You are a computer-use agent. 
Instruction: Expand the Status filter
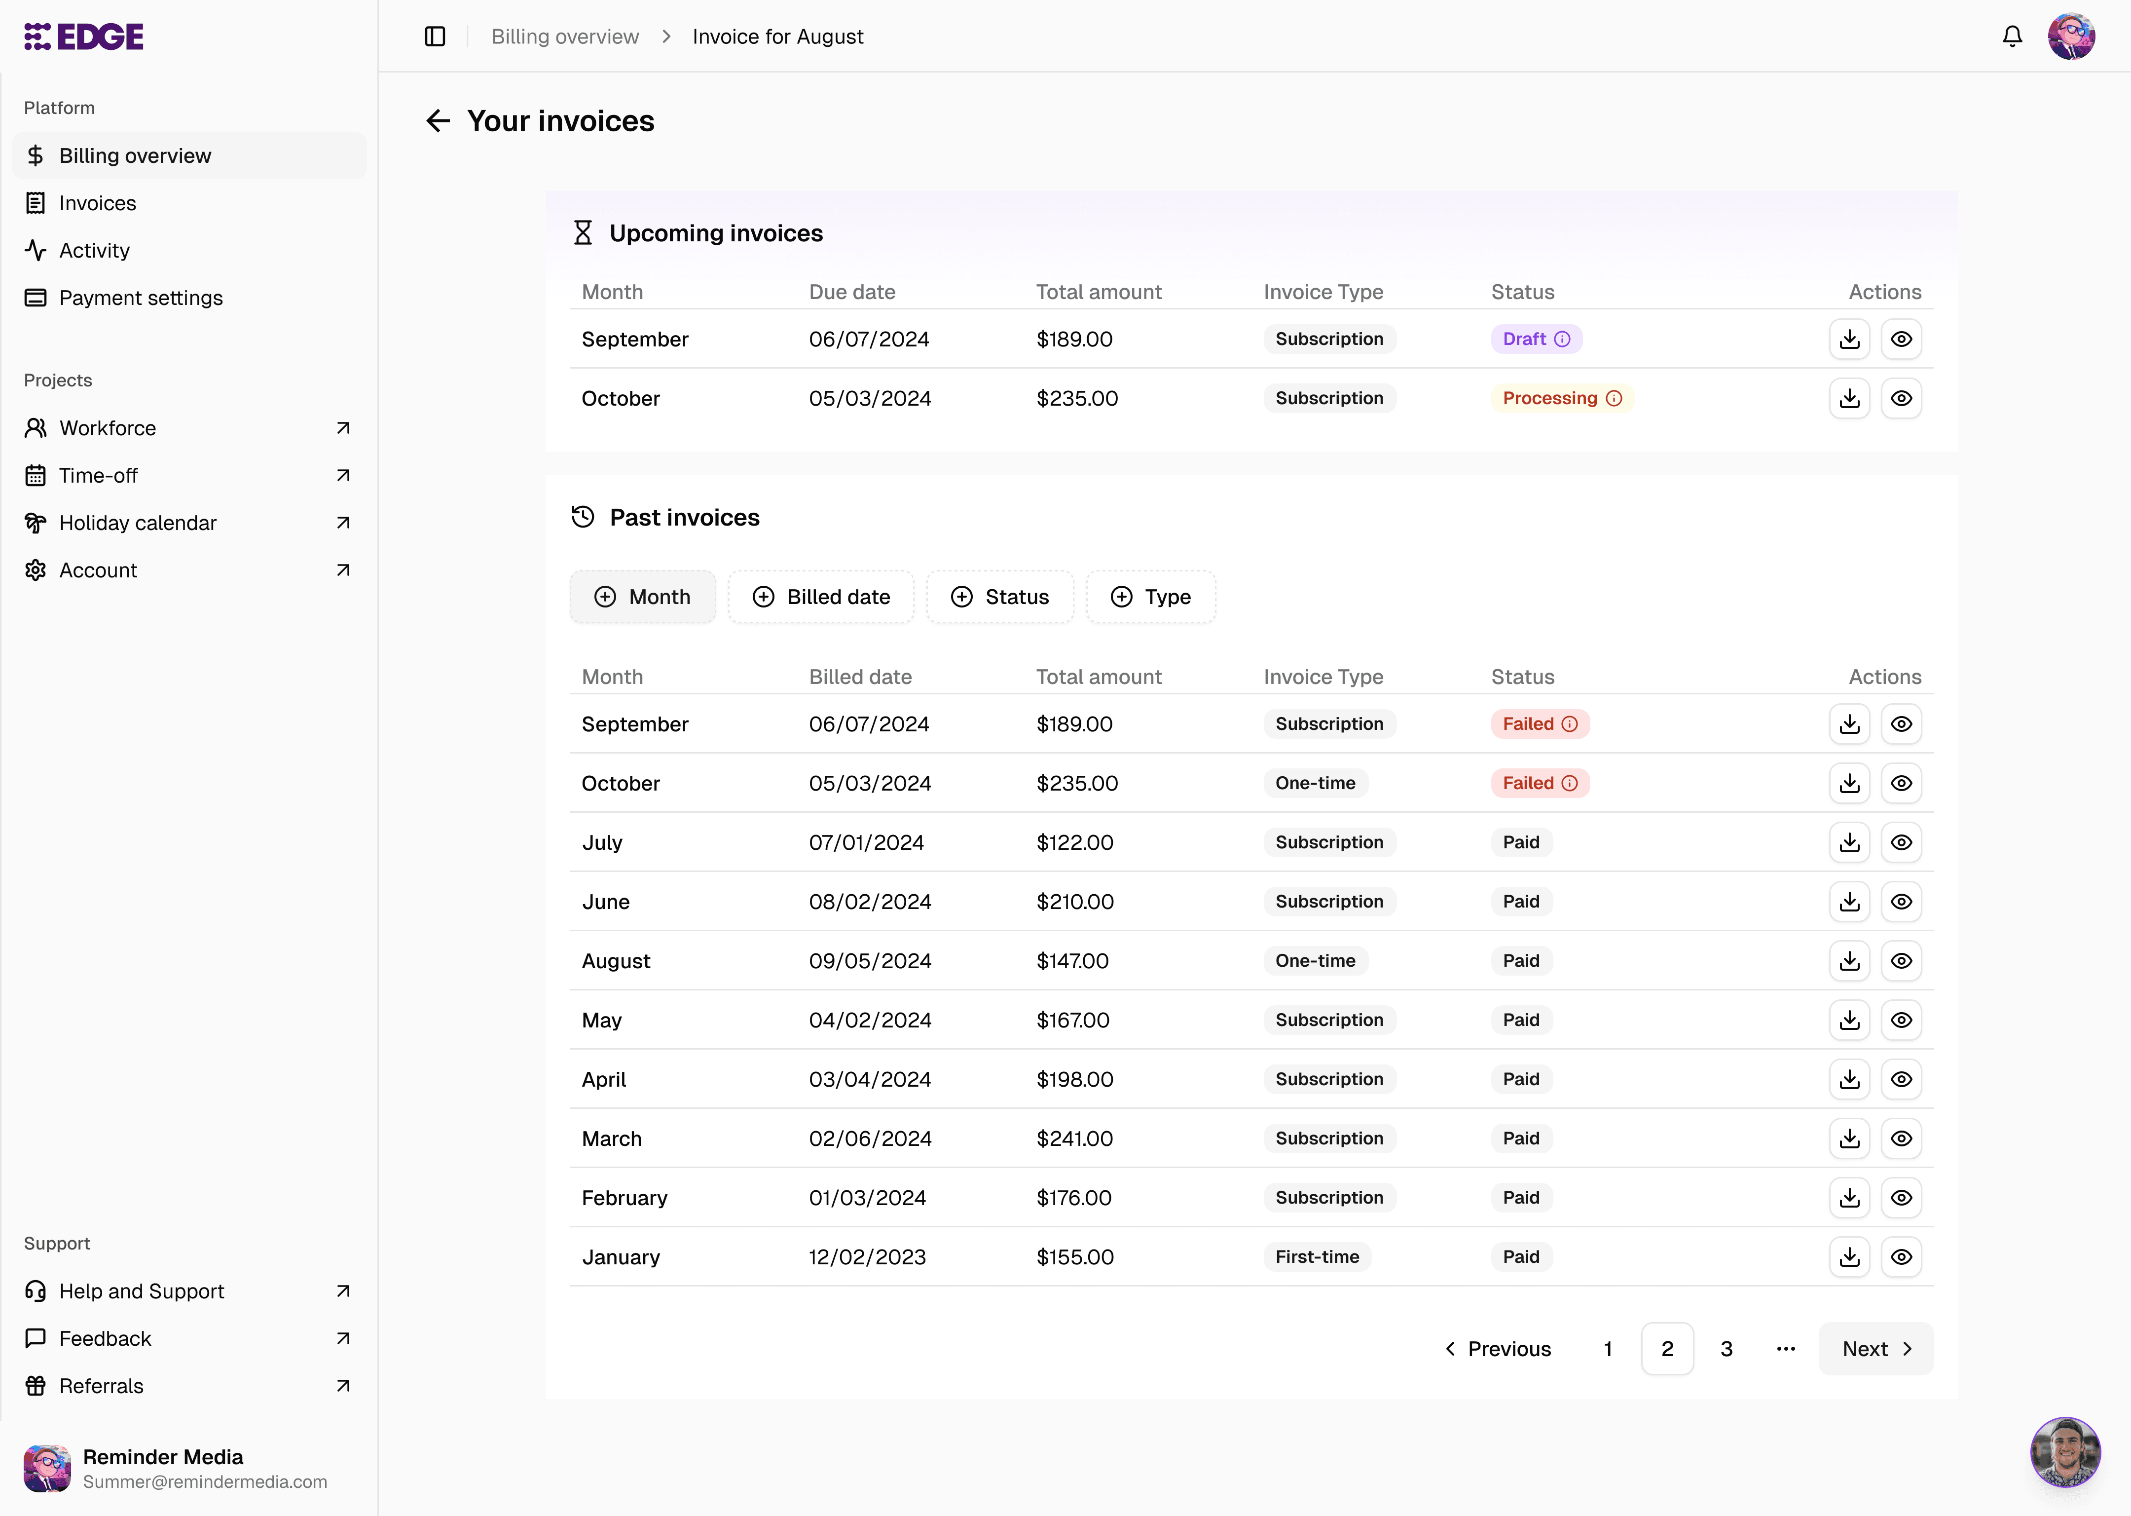coord(999,597)
